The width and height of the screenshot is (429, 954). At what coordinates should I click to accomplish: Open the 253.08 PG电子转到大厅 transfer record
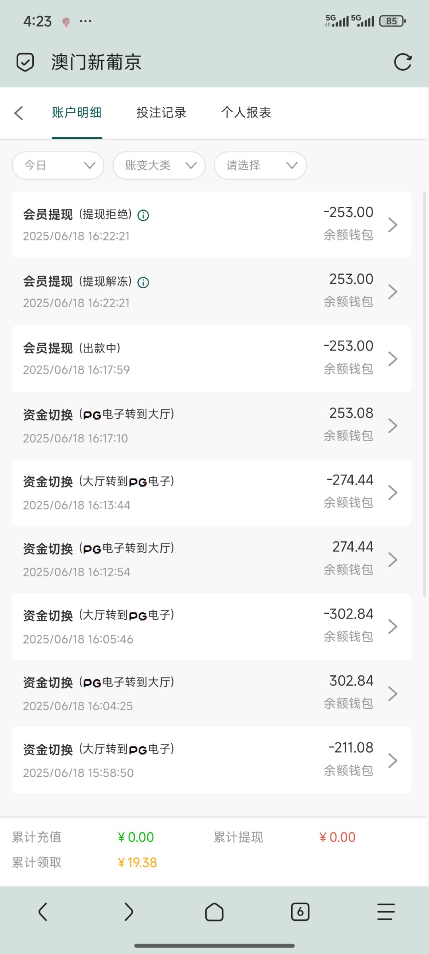[211, 426]
